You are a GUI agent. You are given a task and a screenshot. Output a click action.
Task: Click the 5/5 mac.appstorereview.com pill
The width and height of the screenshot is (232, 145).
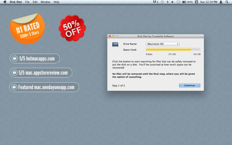tap(41, 73)
